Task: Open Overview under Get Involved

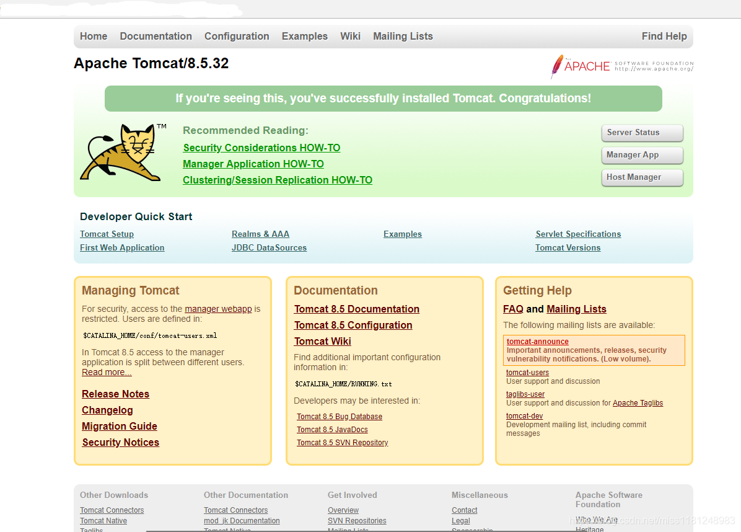Action: point(343,510)
